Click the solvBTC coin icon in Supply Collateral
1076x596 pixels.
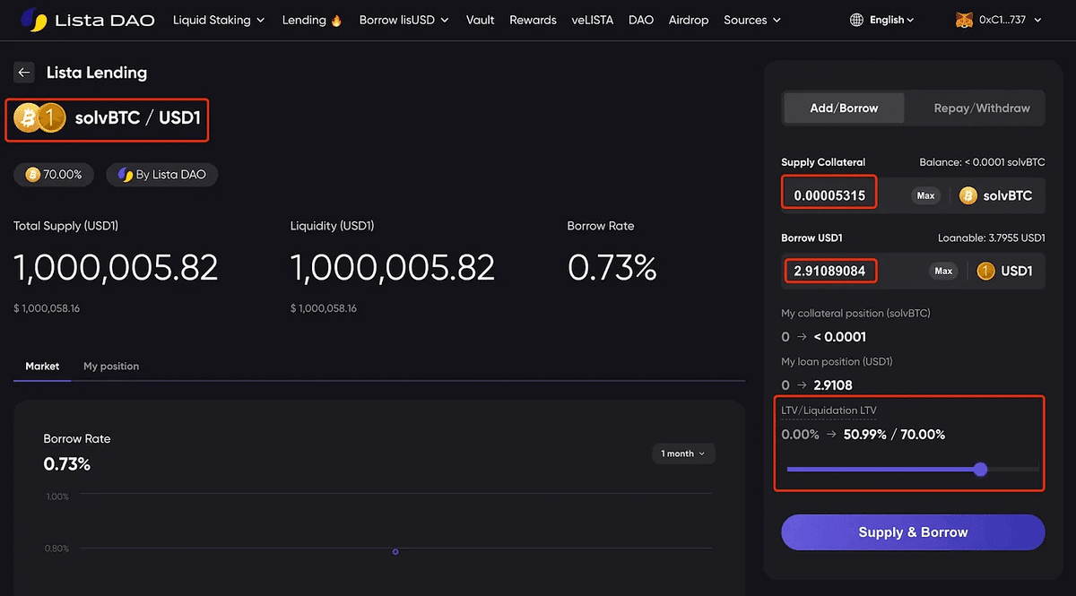[x=968, y=195]
